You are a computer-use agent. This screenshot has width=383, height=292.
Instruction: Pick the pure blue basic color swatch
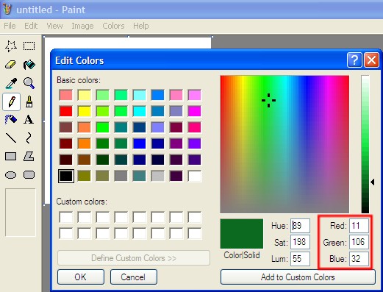[x=140, y=143]
